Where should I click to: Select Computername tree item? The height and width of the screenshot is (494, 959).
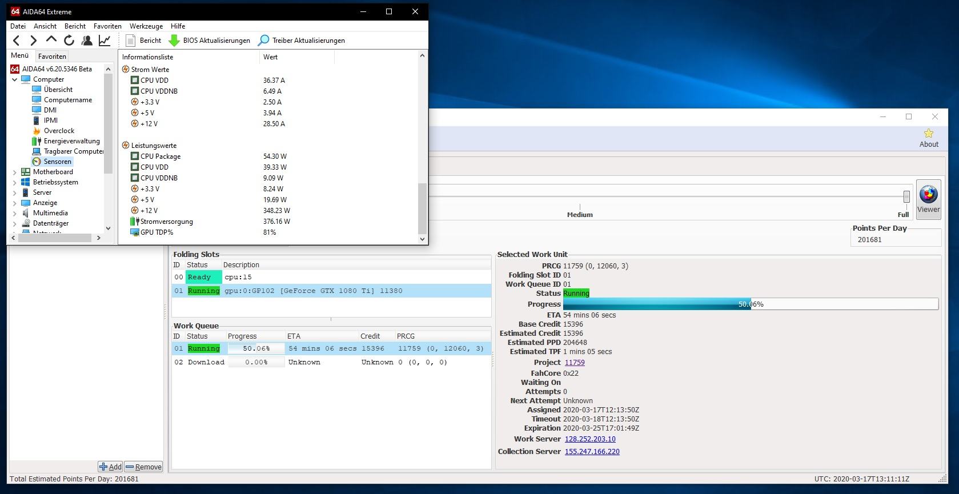(x=68, y=100)
